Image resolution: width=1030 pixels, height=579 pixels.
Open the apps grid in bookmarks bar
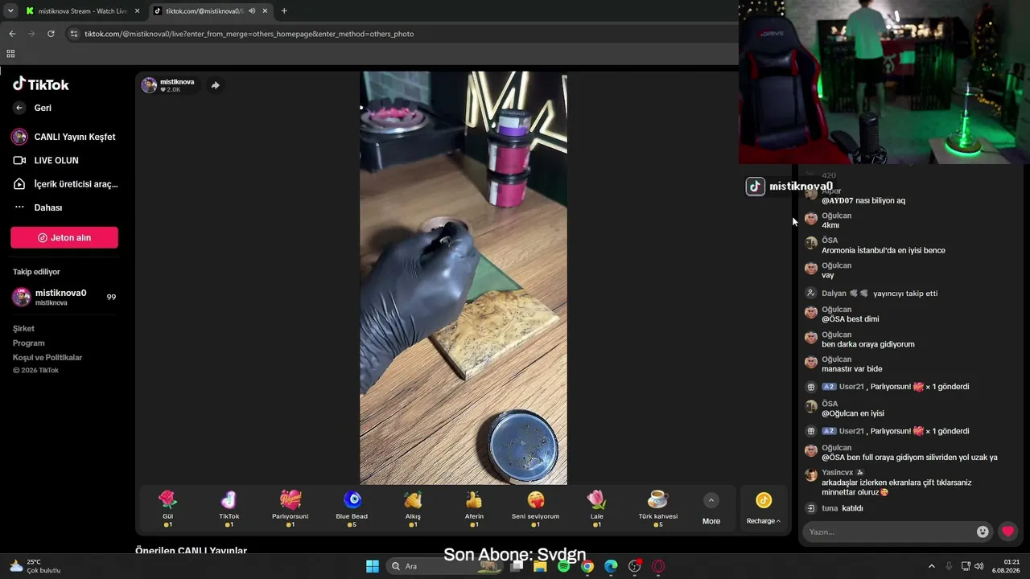[x=10, y=54]
